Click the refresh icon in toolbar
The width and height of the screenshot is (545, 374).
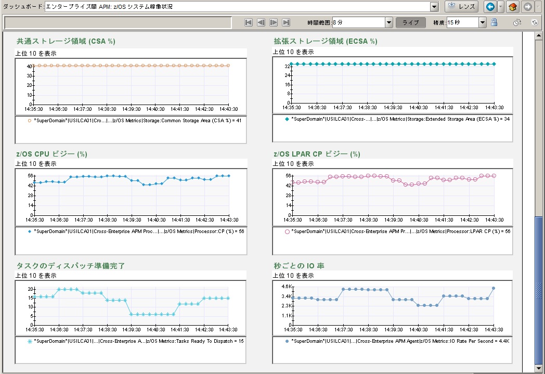click(x=534, y=22)
